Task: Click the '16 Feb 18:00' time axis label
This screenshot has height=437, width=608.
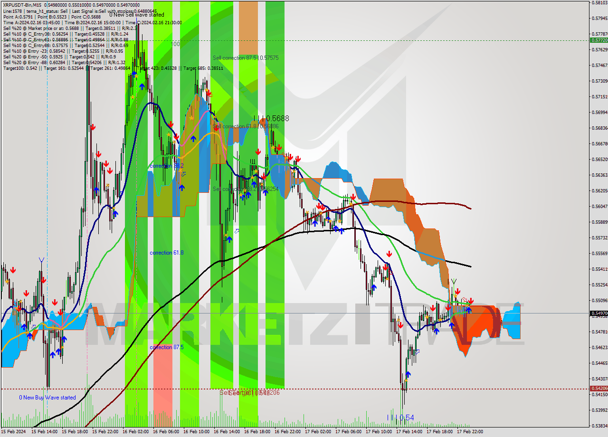Action: [258, 432]
